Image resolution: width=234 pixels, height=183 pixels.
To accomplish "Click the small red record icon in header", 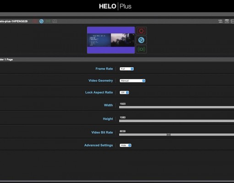I will click(35, 21).
